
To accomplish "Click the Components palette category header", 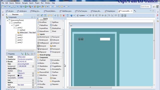I will 50,57.
